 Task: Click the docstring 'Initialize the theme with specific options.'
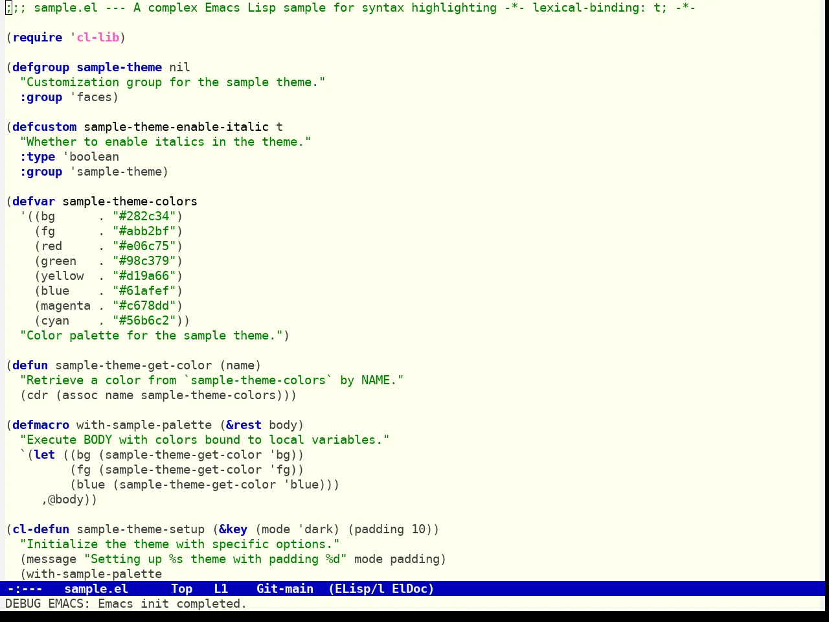click(x=179, y=544)
